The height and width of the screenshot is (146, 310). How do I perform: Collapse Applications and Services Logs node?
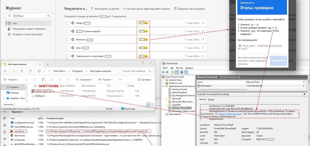pos(163,86)
